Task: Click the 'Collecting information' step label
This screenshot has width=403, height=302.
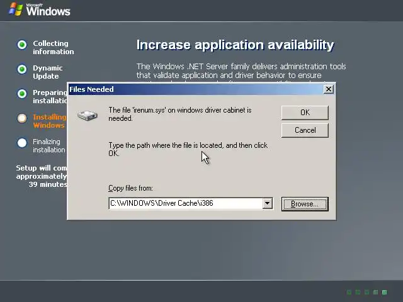Action: pyautogui.click(x=53, y=48)
